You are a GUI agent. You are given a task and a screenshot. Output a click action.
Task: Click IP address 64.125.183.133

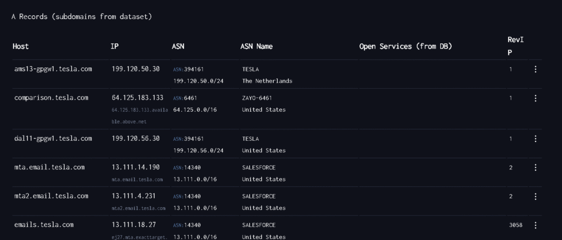coord(138,98)
